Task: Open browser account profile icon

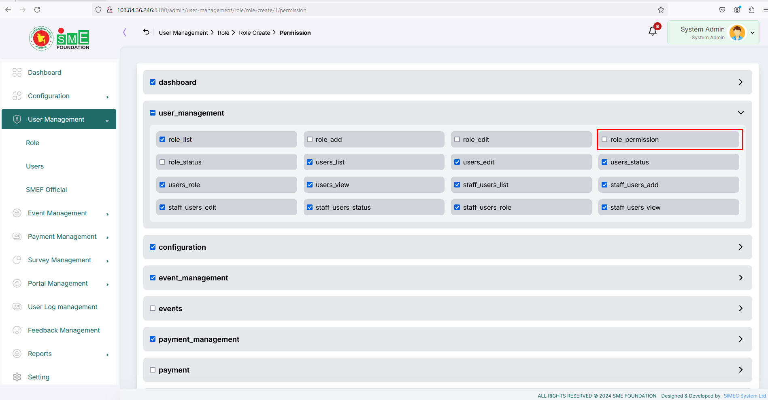Action: tap(737, 10)
